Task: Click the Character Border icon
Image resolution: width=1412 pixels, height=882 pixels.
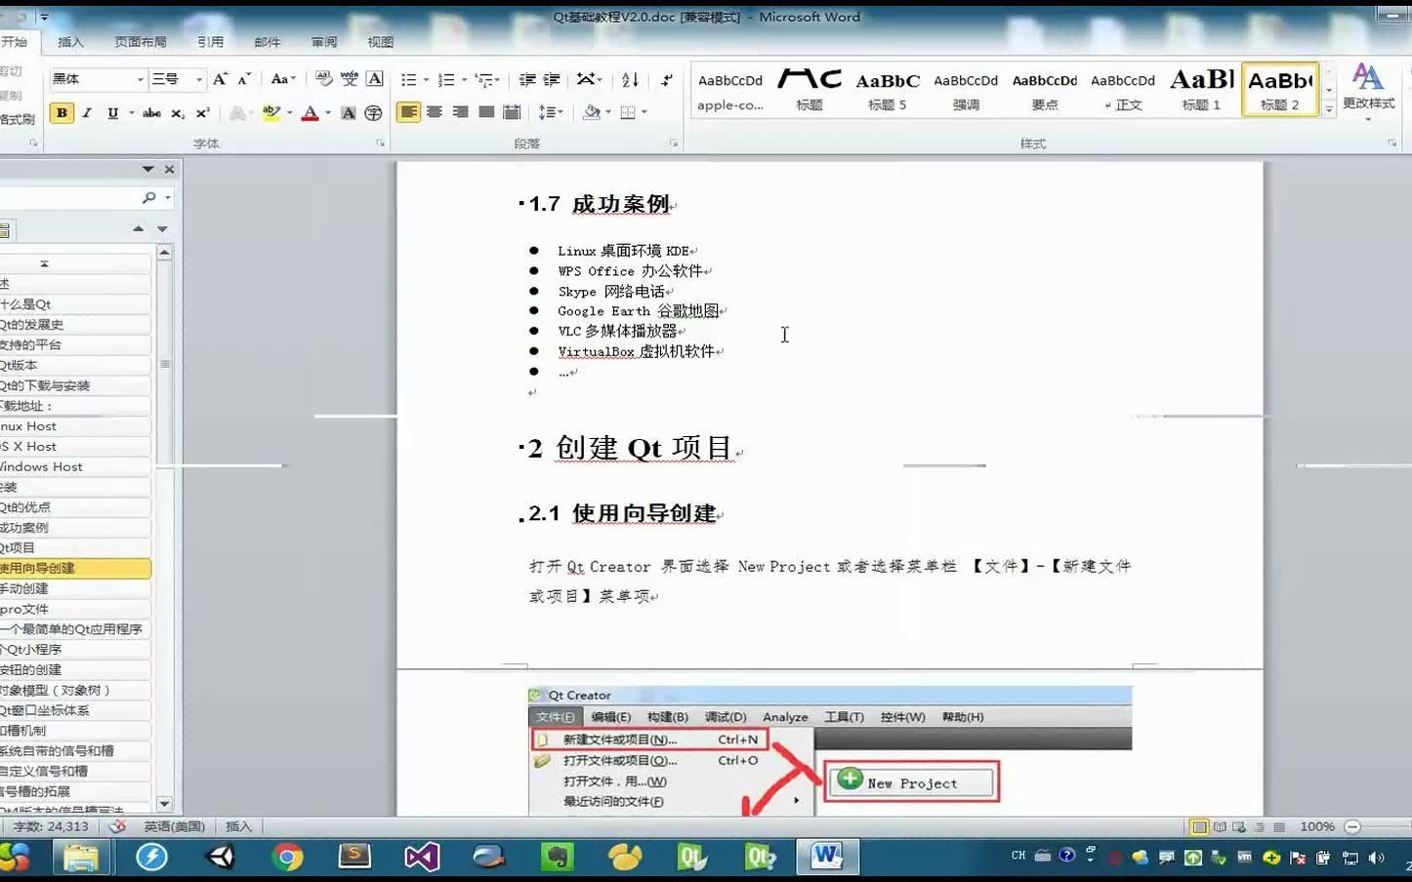Action: pyautogui.click(x=375, y=79)
